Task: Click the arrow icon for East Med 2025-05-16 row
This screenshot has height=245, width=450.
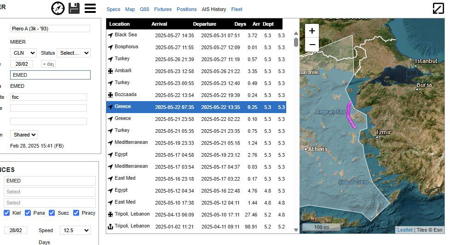Action: (110, 178)
